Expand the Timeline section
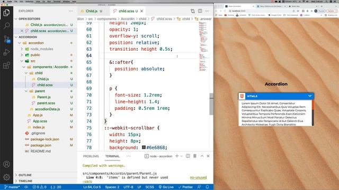 click(16, 181)
